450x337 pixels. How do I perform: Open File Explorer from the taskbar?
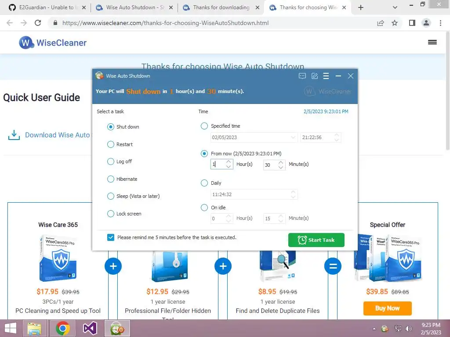point(34,328)
